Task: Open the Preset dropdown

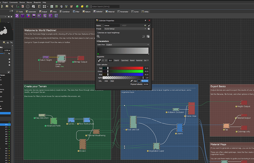Action: pos(124,29)
